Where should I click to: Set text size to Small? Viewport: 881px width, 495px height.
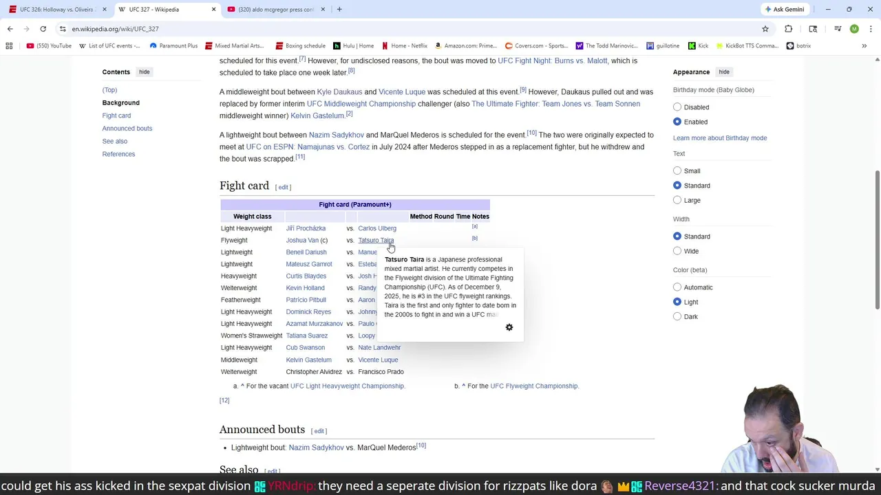pyautogui.click(x=677, y=171)
